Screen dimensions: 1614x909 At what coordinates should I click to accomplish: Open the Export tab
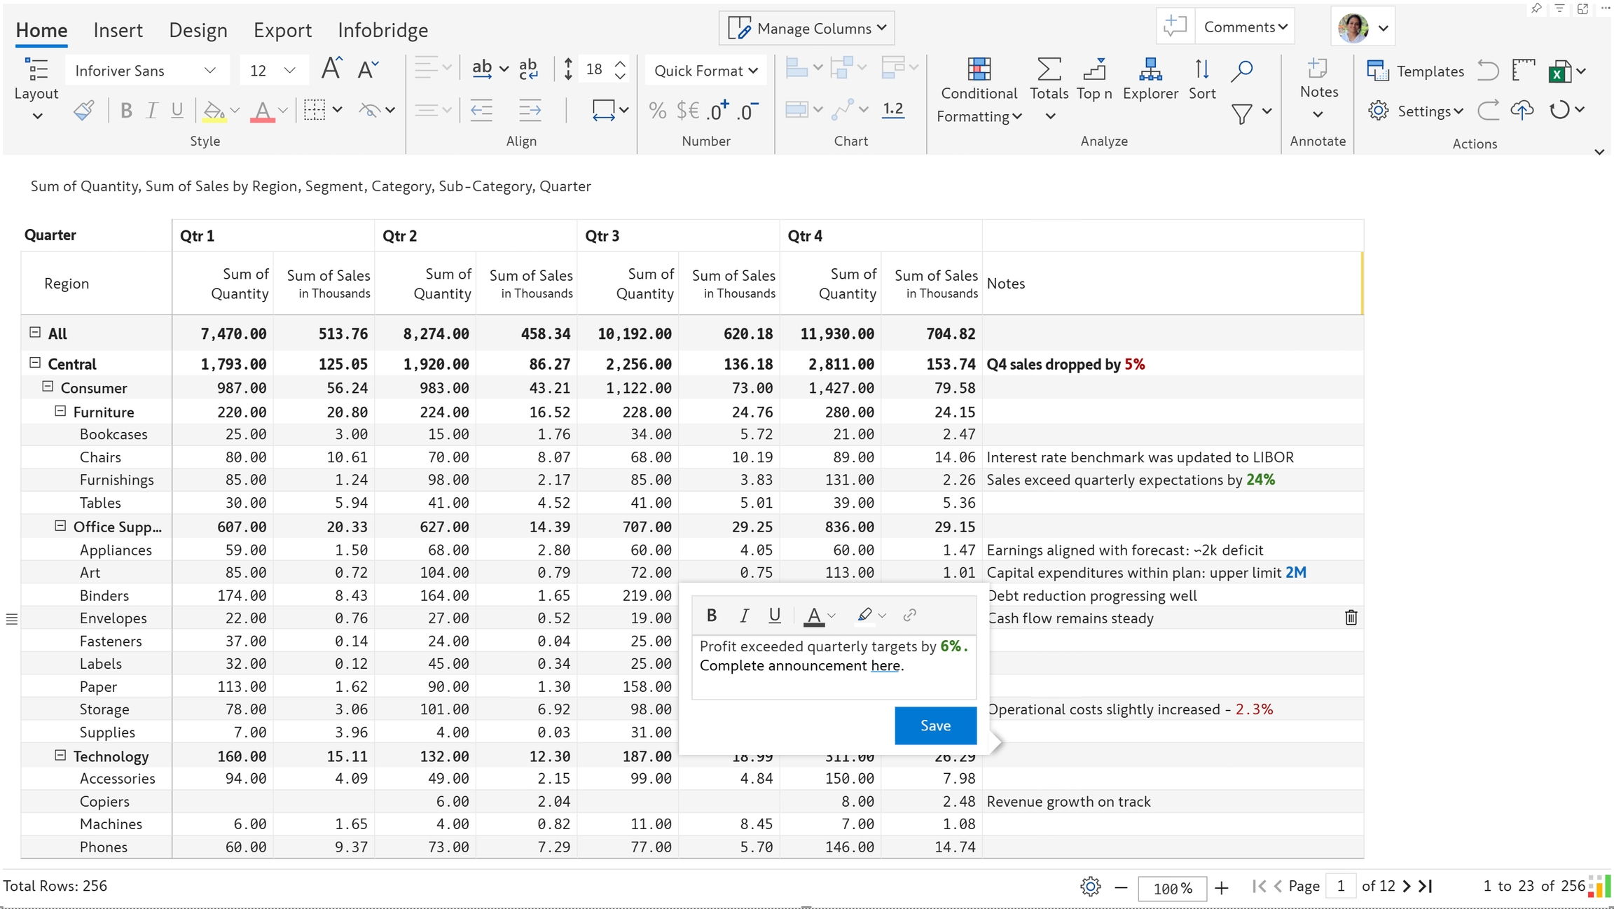click(282, 30)
